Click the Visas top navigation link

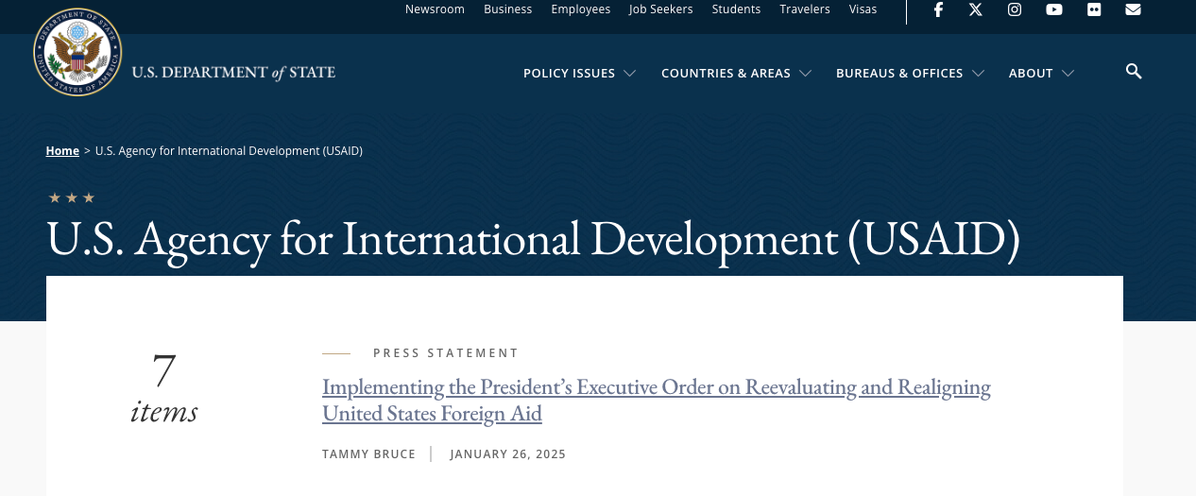click(863, 9)
